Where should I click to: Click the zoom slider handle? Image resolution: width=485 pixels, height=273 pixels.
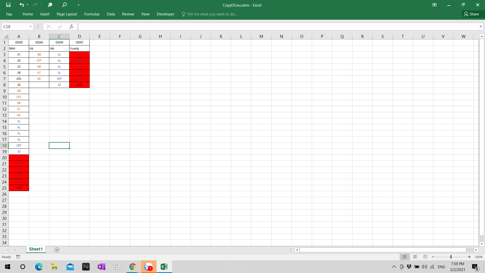[x=451, y=257]
